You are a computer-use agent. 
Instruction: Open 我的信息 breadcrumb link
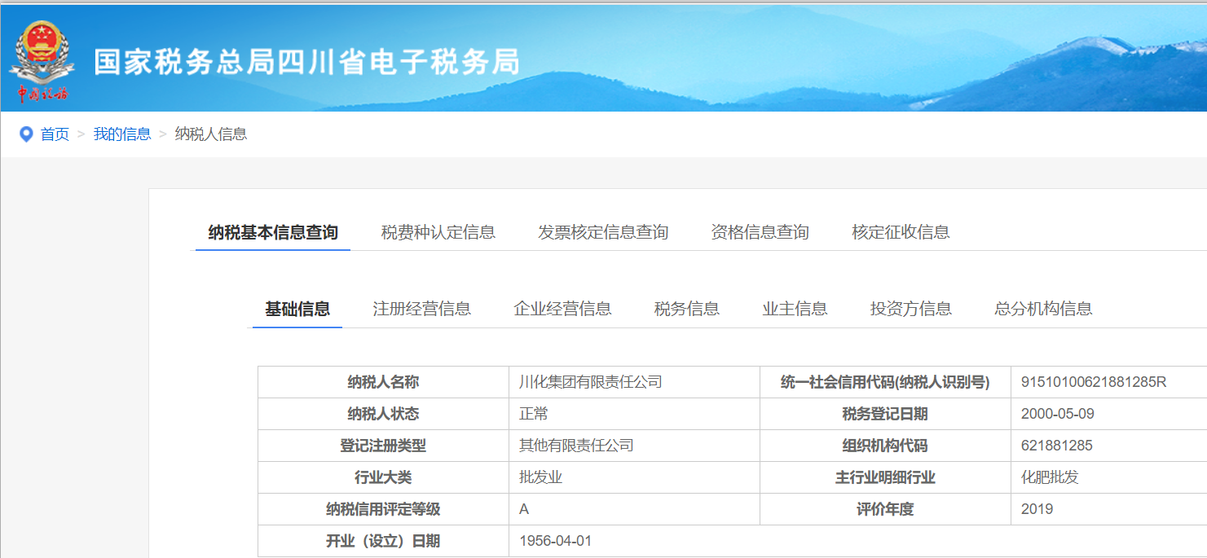coord(122,134)
